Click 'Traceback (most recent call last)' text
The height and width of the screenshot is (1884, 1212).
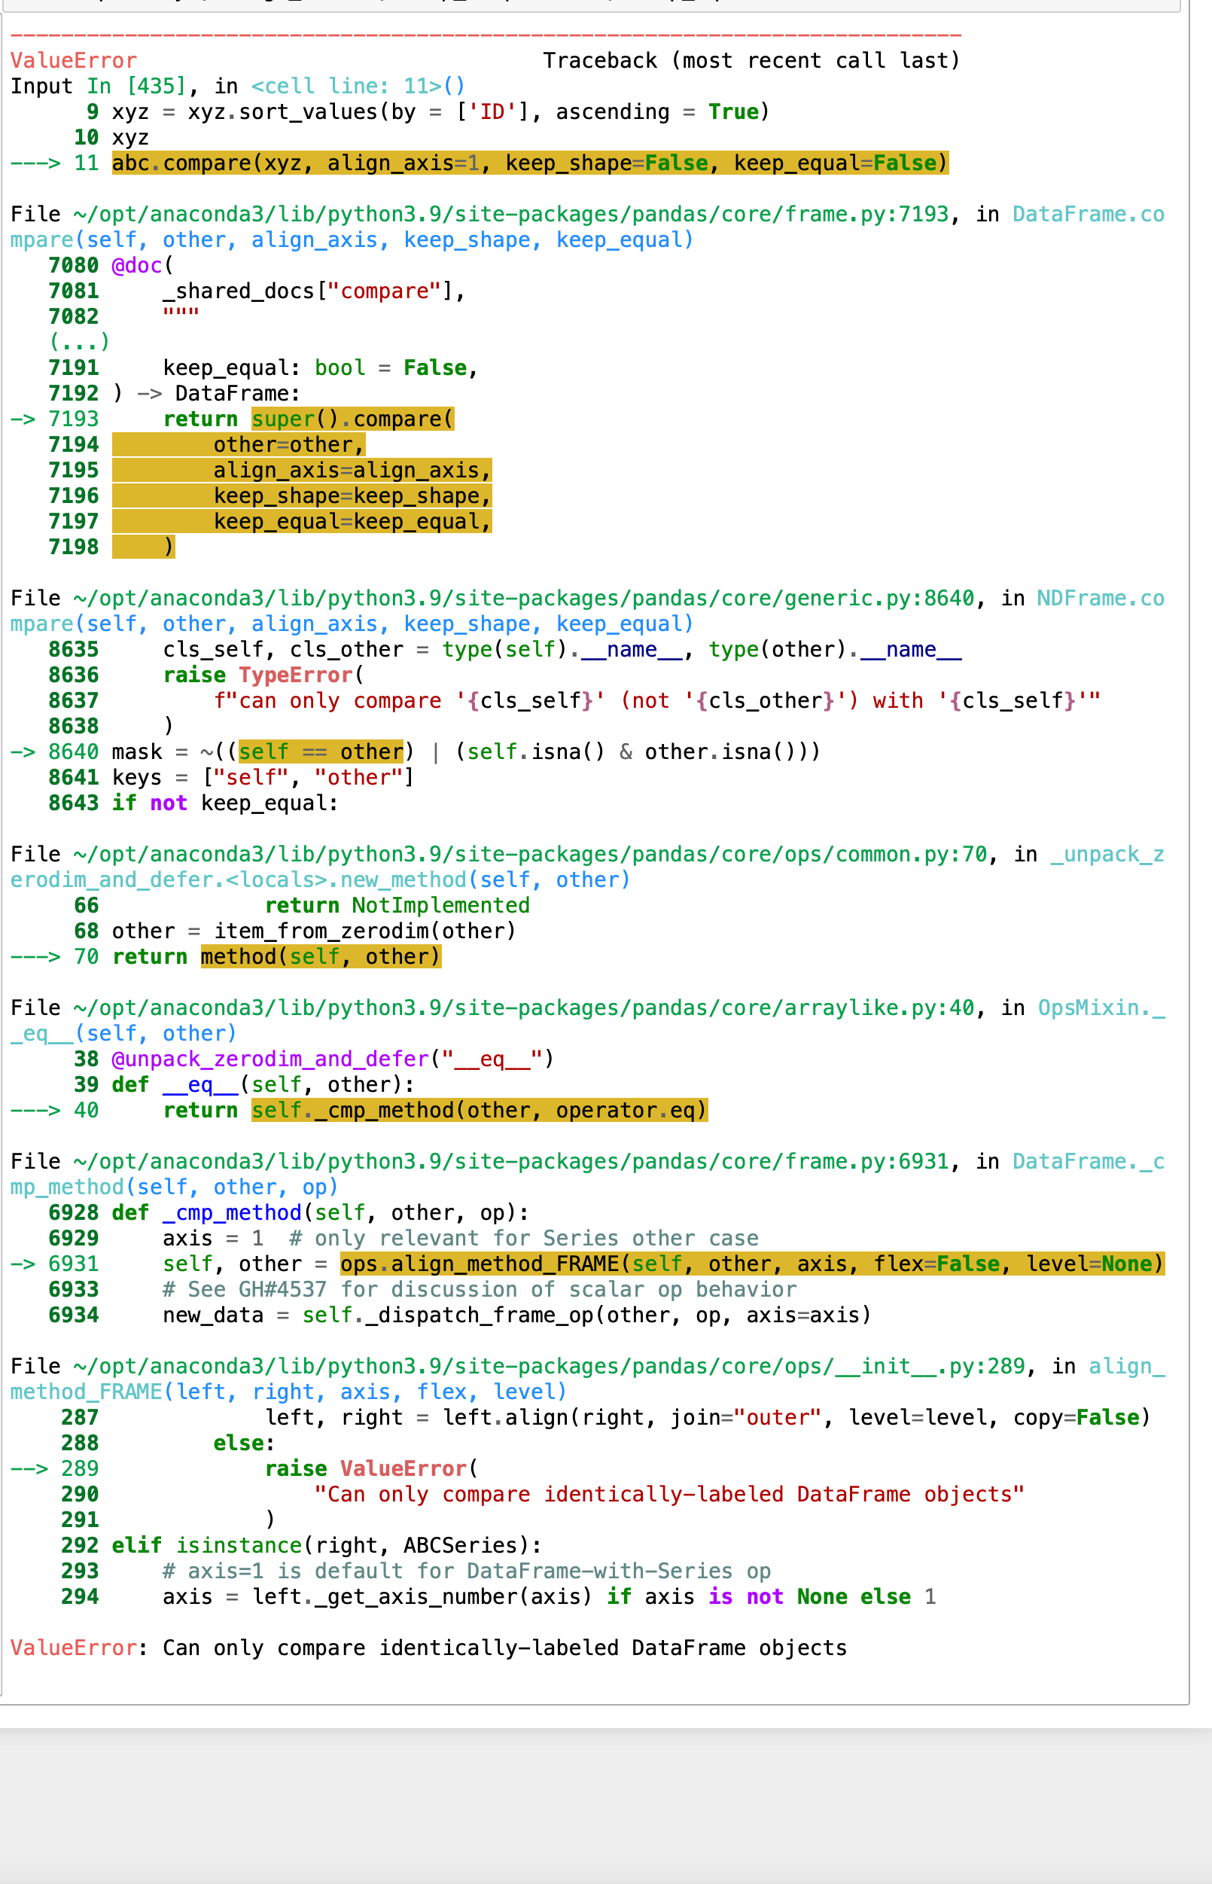[751, 61]
